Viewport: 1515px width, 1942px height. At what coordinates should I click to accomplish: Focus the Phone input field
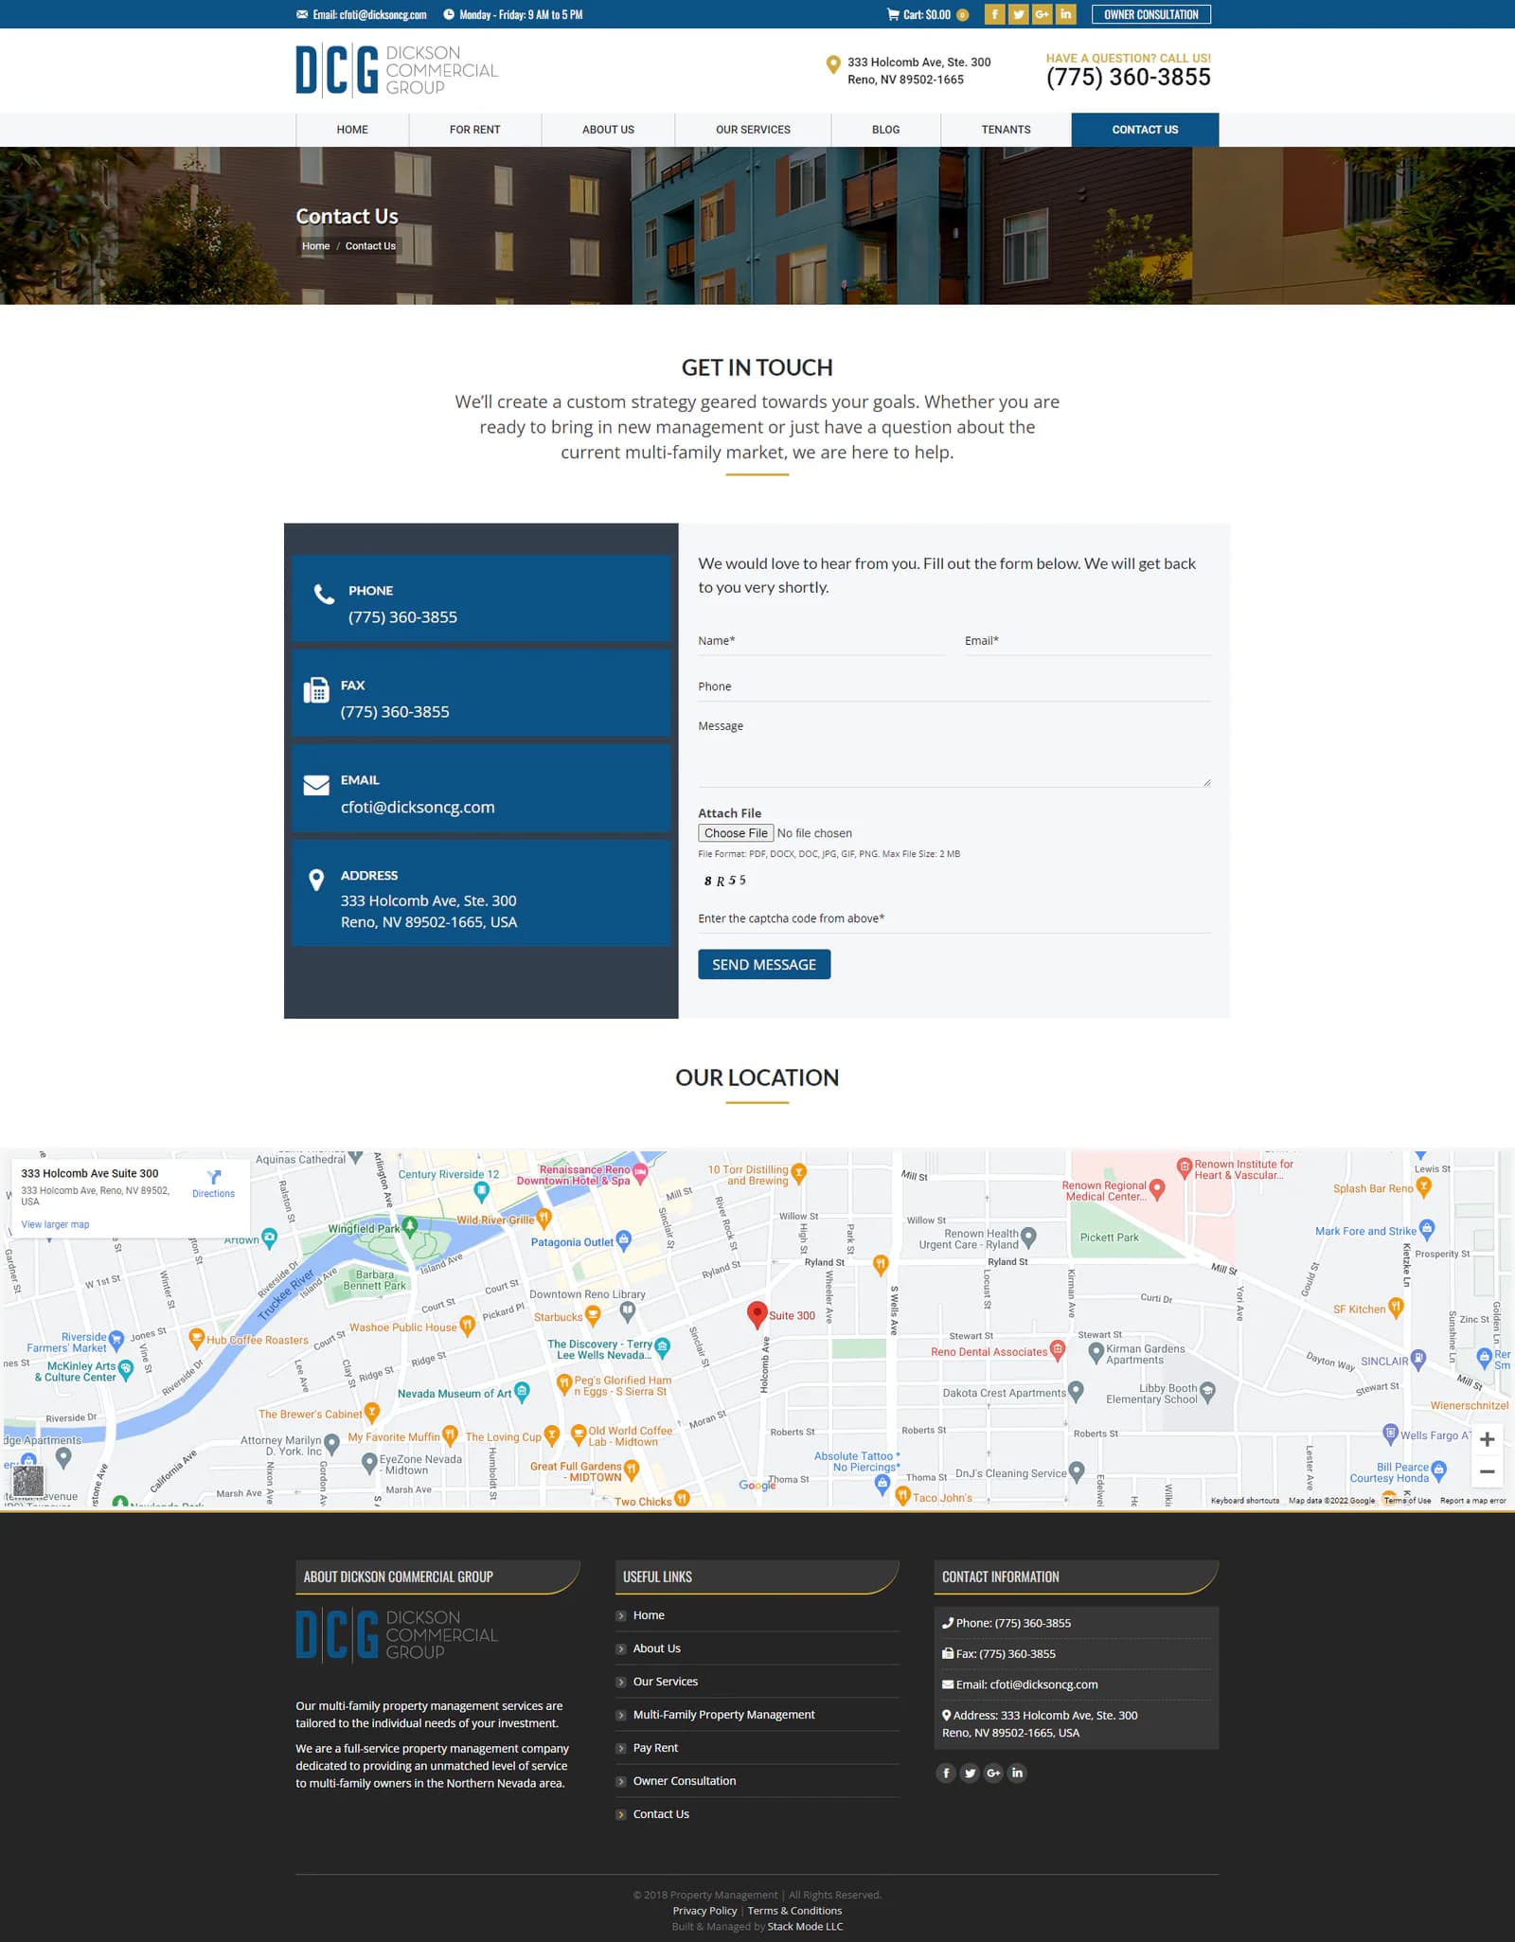click(x=954, y=686)
